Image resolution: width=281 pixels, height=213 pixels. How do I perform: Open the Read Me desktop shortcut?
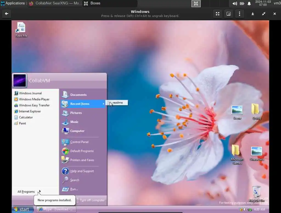pos(21,30)
